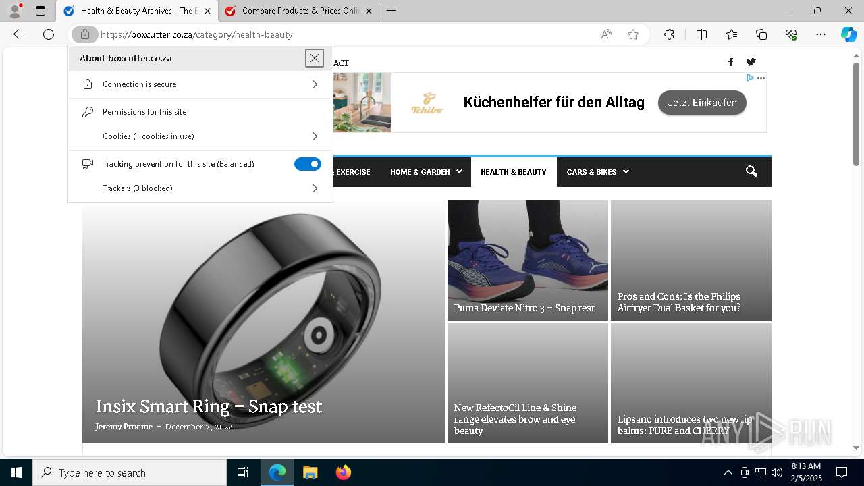The height and width of the screenshot is (486, 864).
Task: Open Puma Deviate Nitro 3 – Snap test
Action: [524, 308]
